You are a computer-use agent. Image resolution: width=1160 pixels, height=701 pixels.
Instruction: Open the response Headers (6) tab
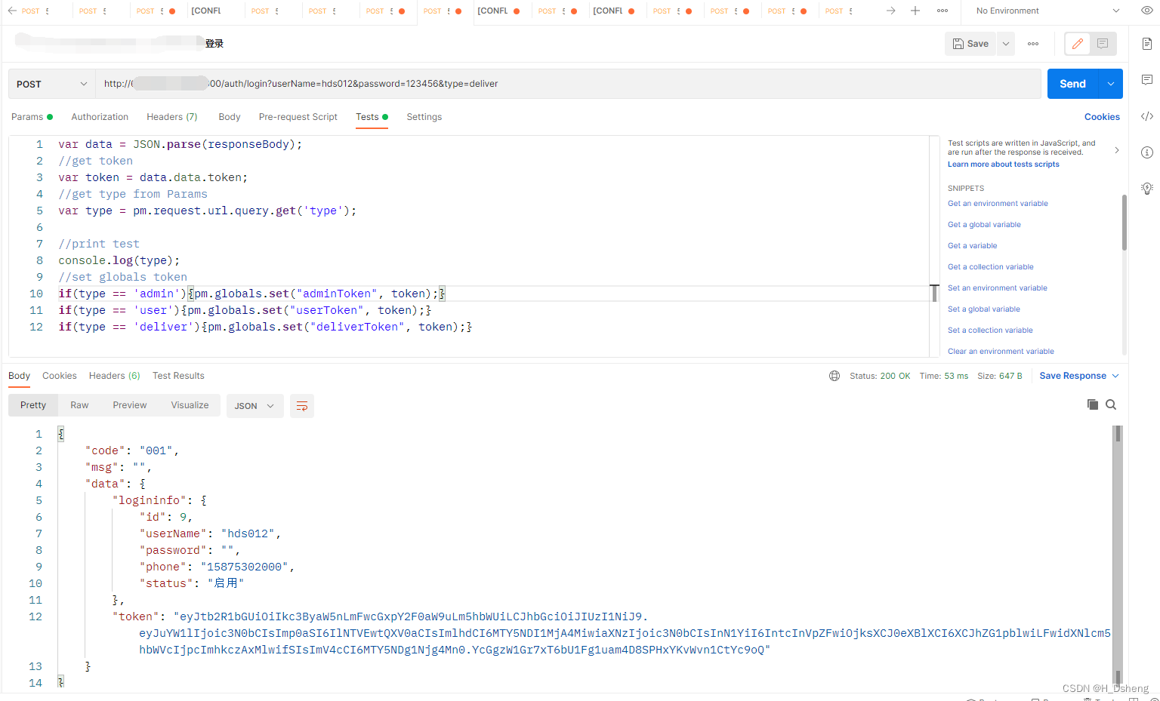click(x=114, y=376)
